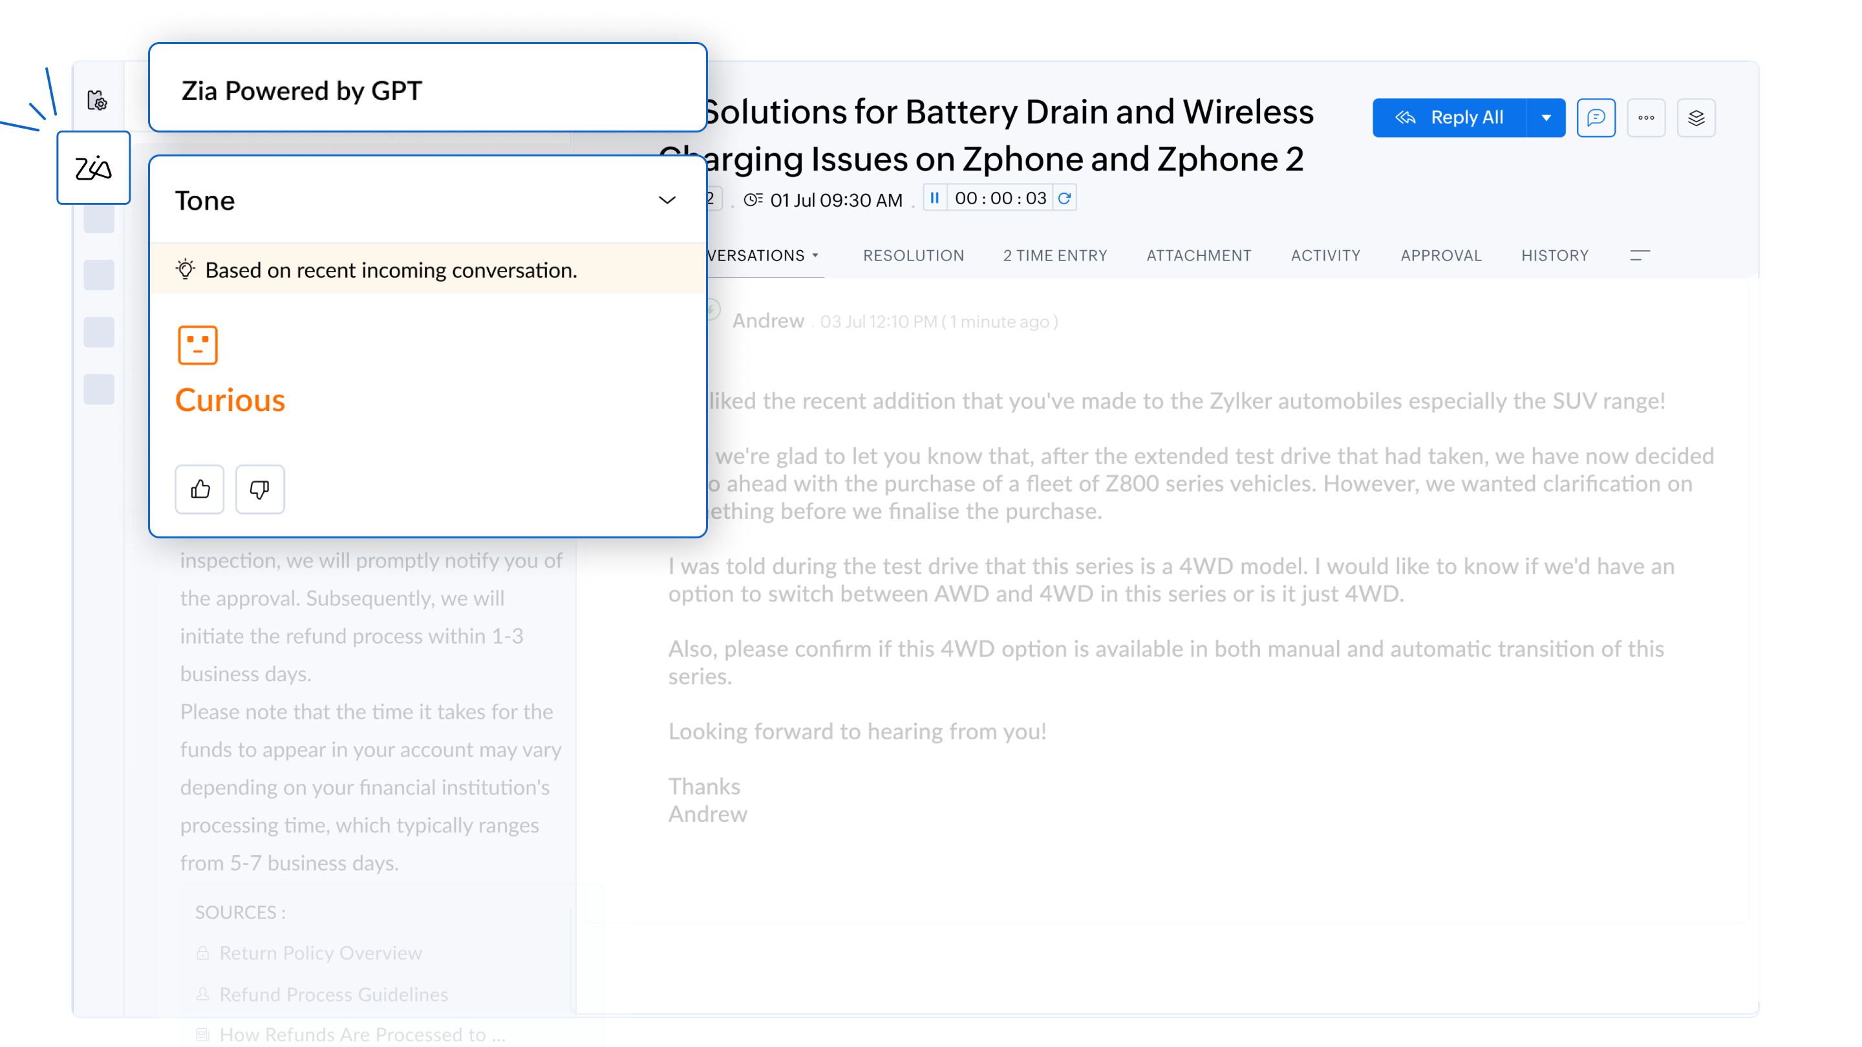The width and height of the screenshot is (1862, 1047).
Task: Collapse the Tone panel chevron
Action: (x=667, y=200)
